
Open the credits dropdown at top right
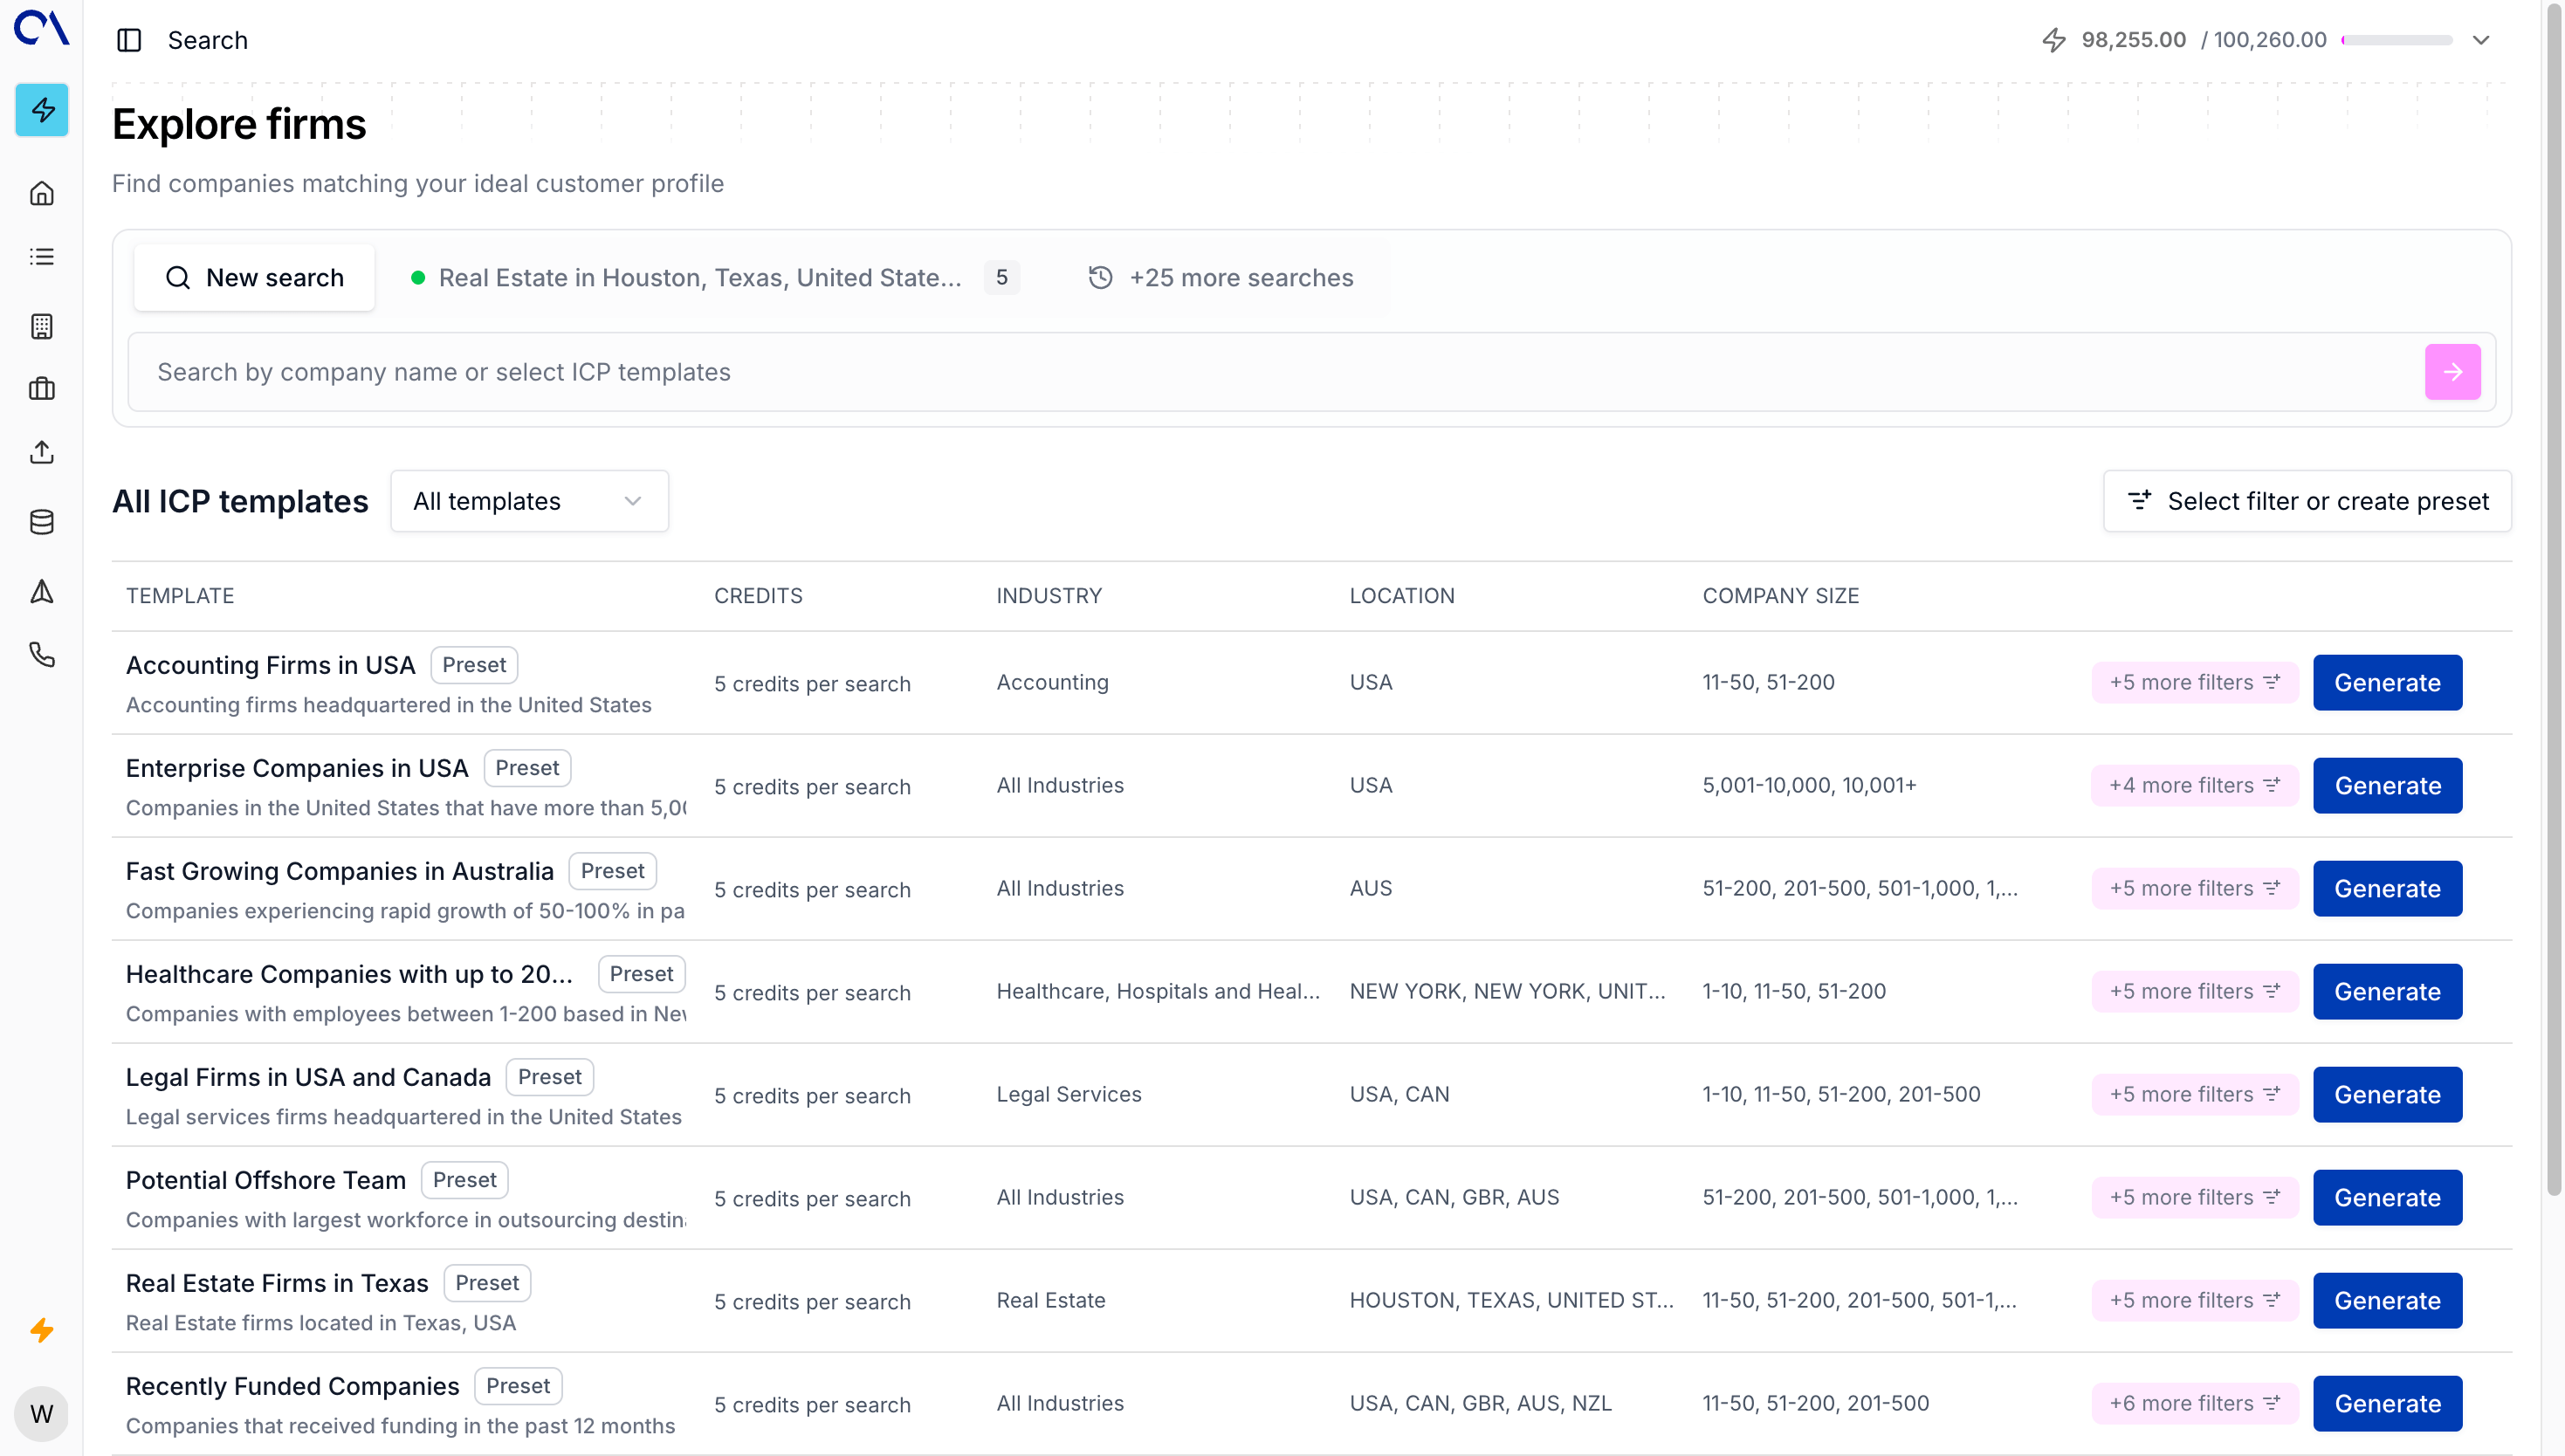coord(2481,40)
